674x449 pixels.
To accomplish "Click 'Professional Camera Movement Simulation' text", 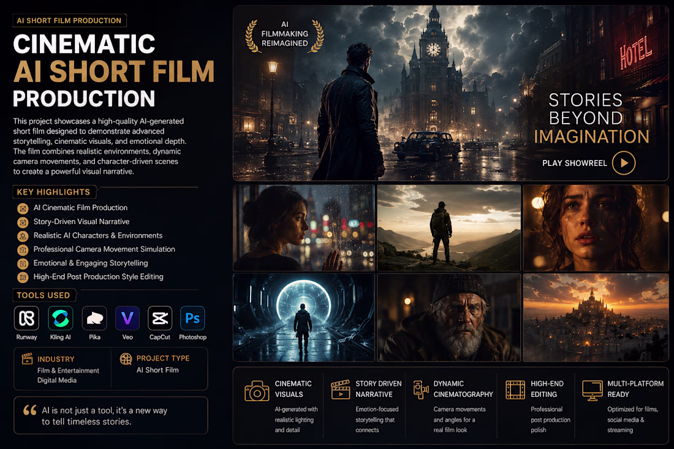I will pos(104,249).
